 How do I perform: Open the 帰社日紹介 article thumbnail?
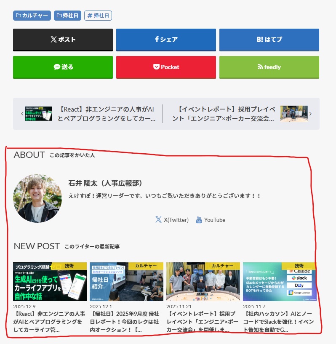pos(126,282)
